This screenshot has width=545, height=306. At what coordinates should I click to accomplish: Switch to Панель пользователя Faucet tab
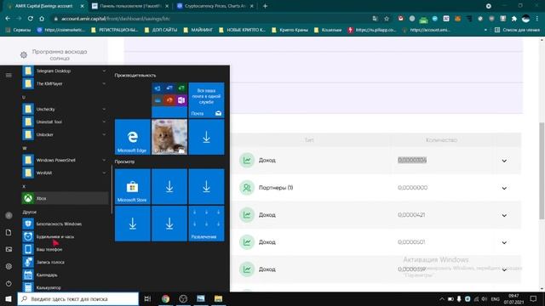point(130,6)
